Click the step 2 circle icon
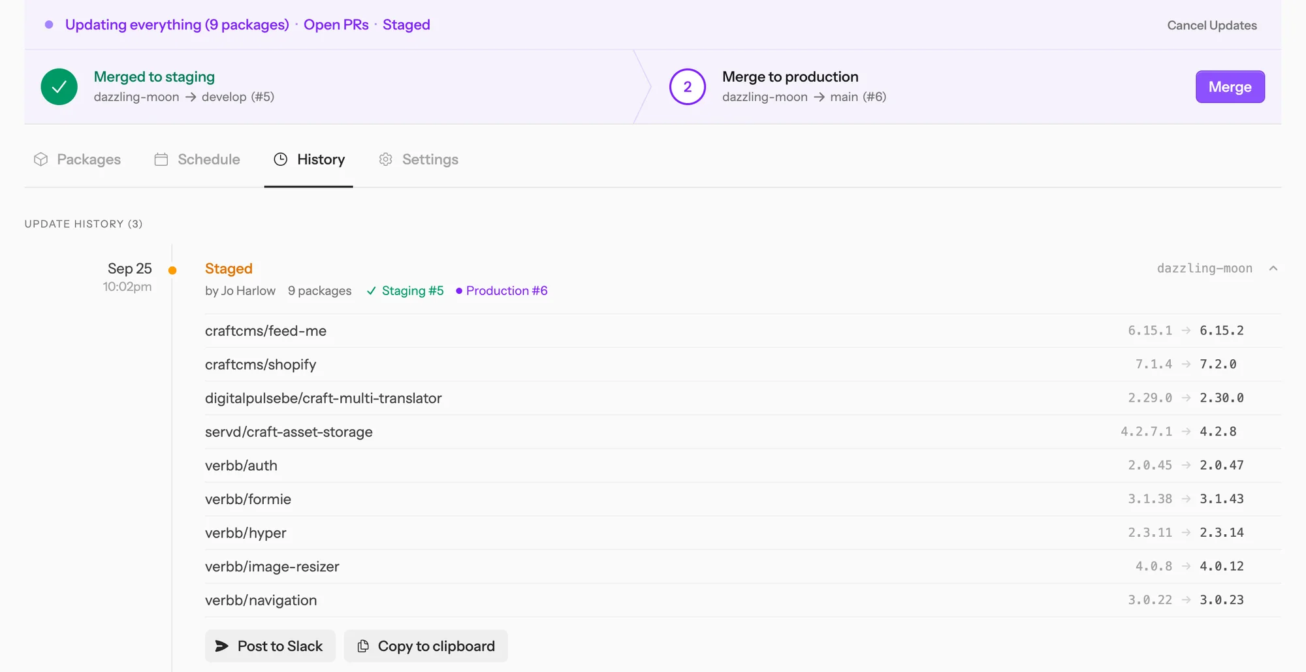Screen dimensions: 1306x672 point(688,87)
